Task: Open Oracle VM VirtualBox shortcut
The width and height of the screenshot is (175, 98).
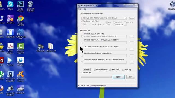Action: pos(31,6)
